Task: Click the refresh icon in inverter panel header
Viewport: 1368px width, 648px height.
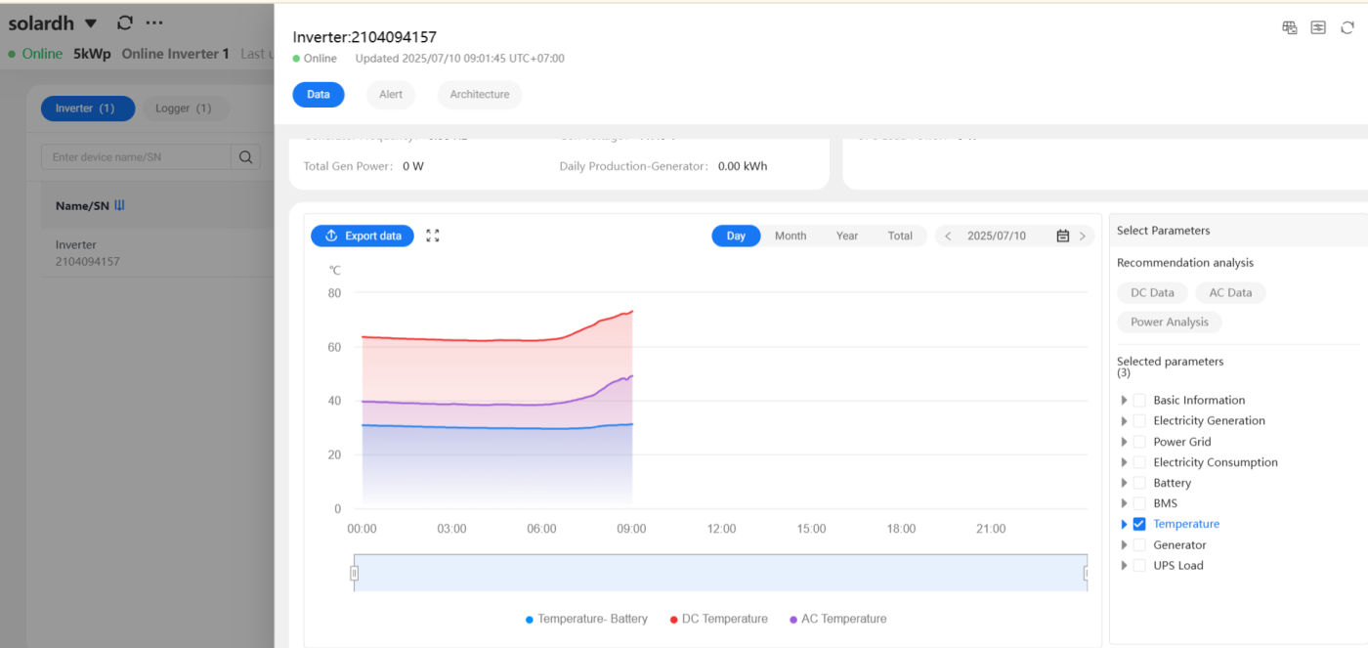Action: (1347, 28)
